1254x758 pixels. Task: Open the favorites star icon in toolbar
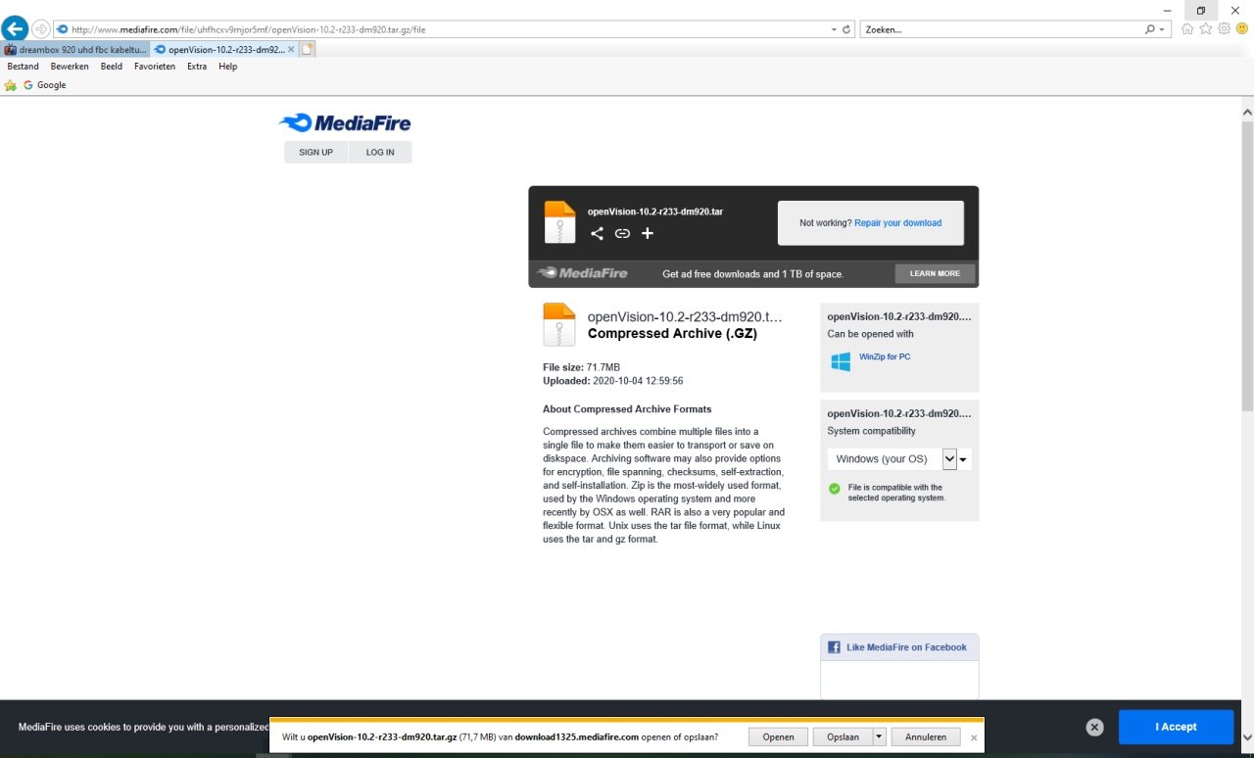(1206, 29)
